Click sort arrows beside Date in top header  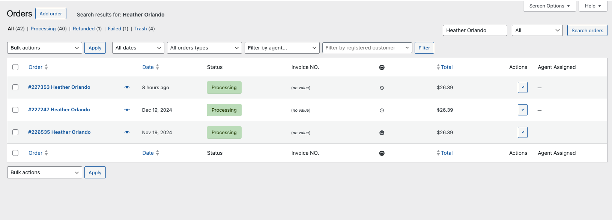(x=158, y=67)
